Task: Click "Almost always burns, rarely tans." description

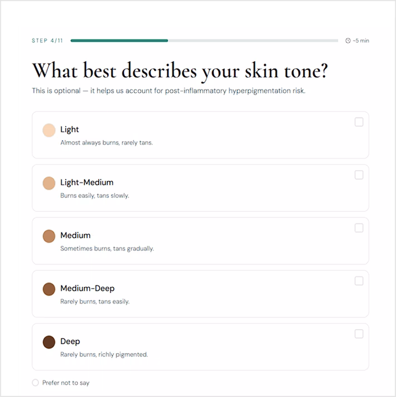Action: tap(106, 142)
